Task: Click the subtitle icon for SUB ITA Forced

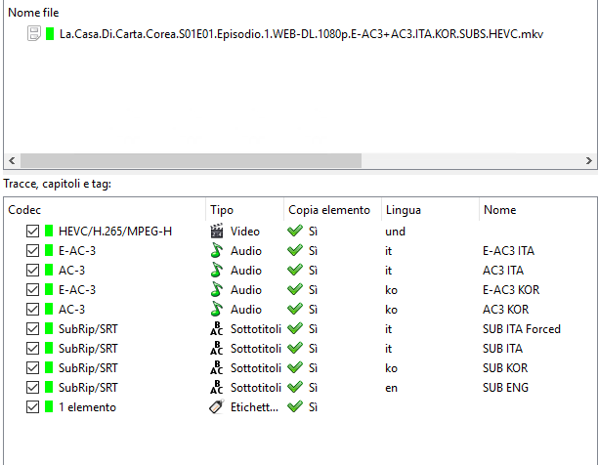Action: tap(217, 328)
